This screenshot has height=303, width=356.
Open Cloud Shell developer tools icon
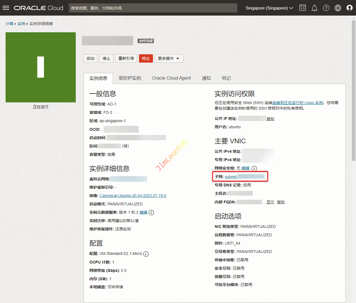click(x=303, y=8)
